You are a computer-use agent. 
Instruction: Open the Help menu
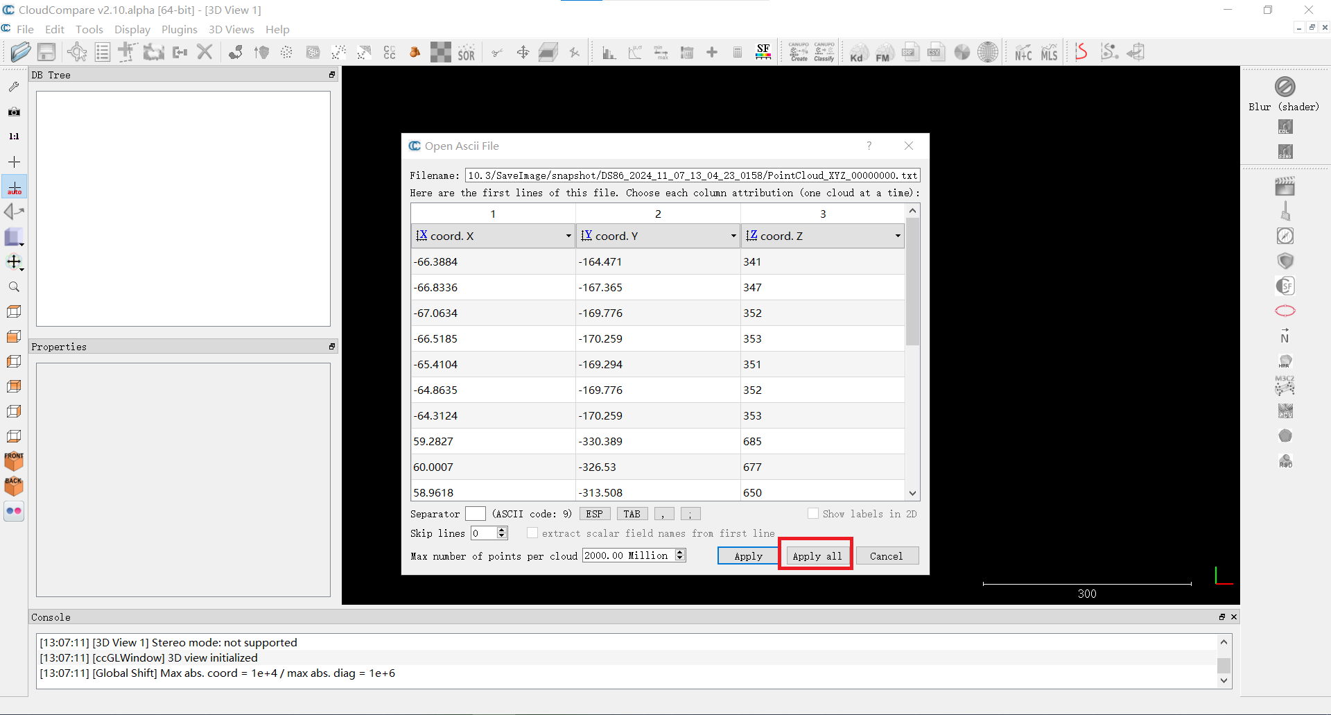(277, 29)
